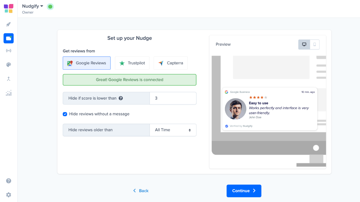Open the help question mark icon

[x=8, y=181]
